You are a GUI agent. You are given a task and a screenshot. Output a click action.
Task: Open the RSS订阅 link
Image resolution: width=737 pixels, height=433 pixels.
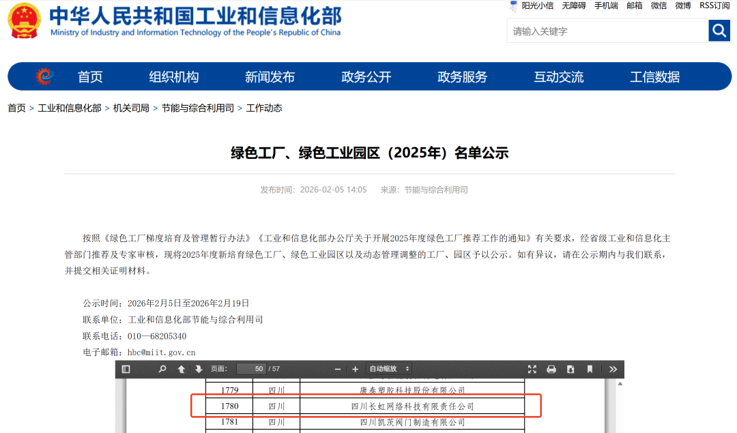(714, 5)
